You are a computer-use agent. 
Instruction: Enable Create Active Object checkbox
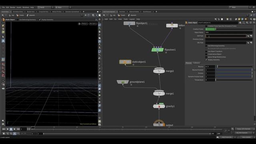206,54
